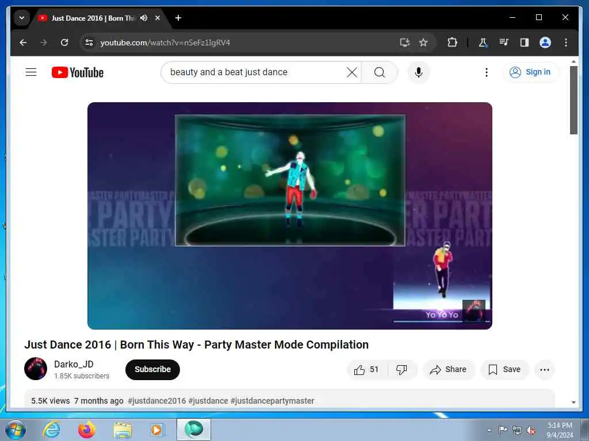Viewport: 589px width, 441px height.
Task: Open the media controls icon in toolbar
Action: click(x=504, y=42)
